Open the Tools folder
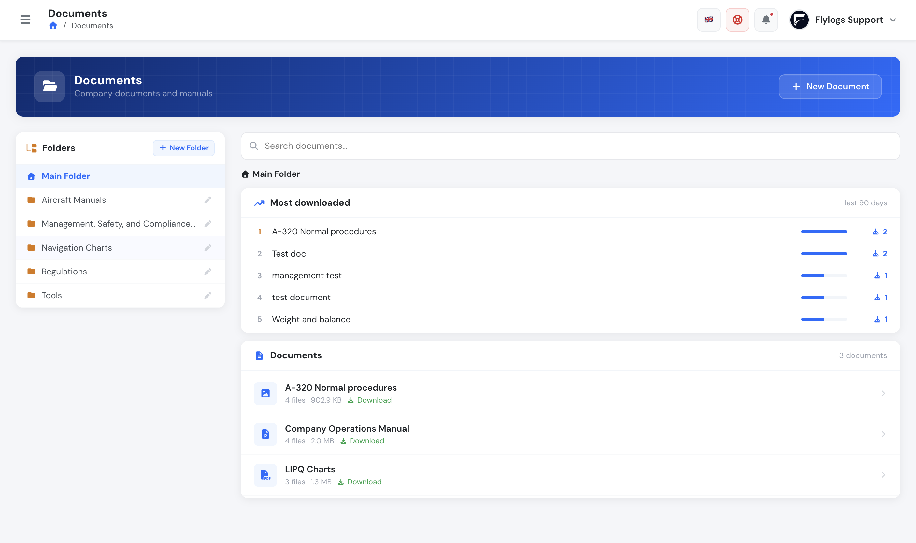 pos(120,295)
